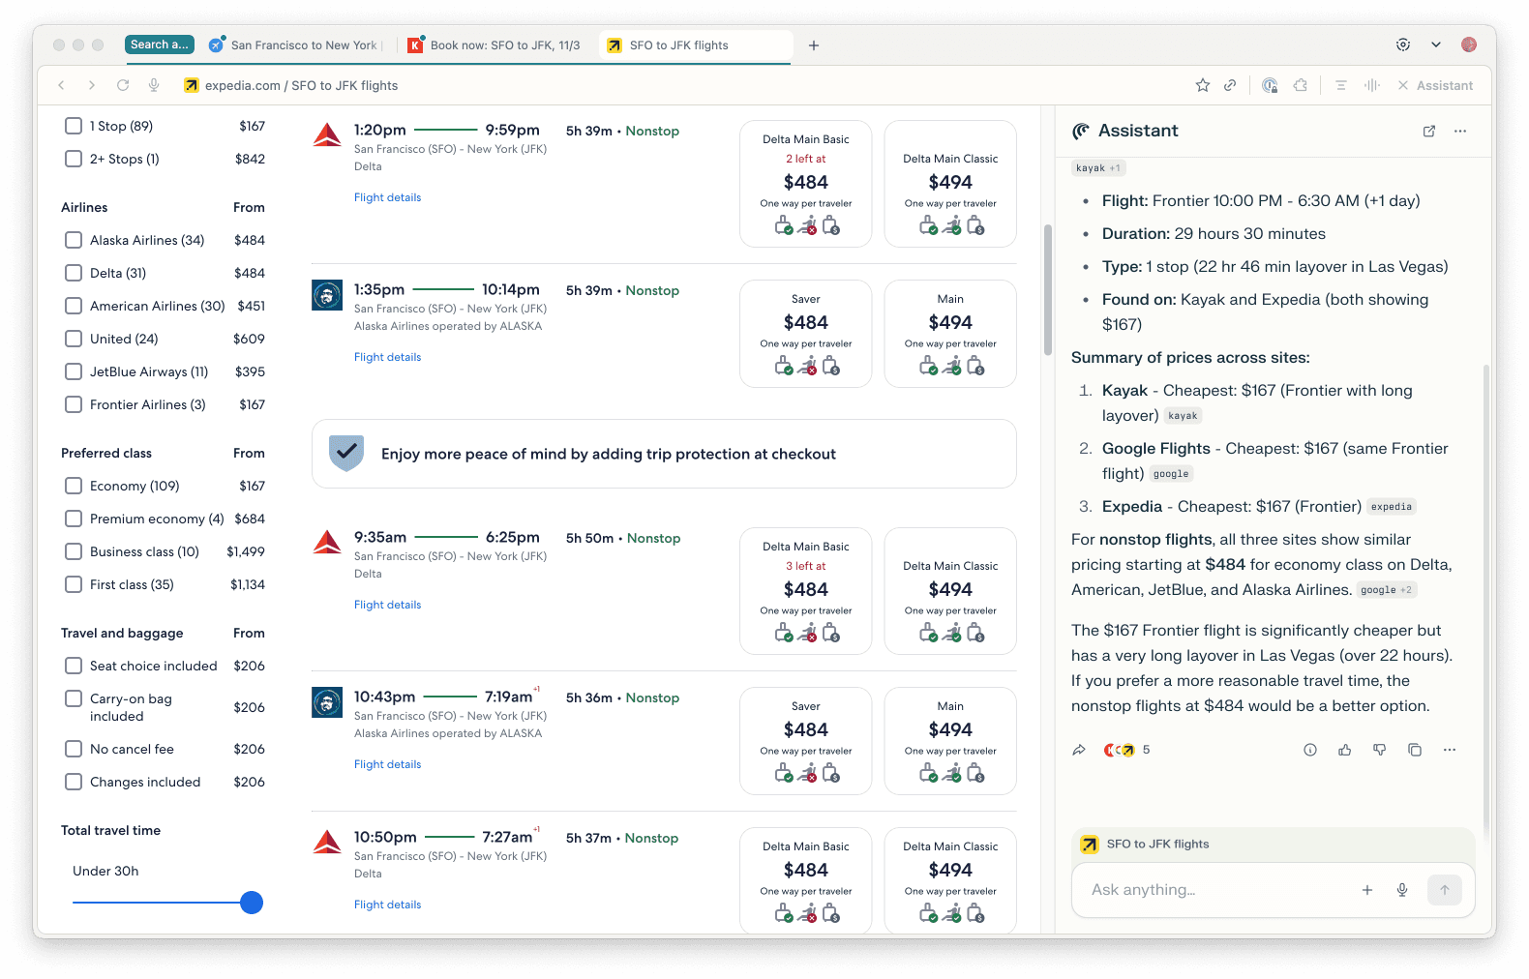The image size is (1529, 979).
Task: Go forward to the next page
Action: click(92, 85)
